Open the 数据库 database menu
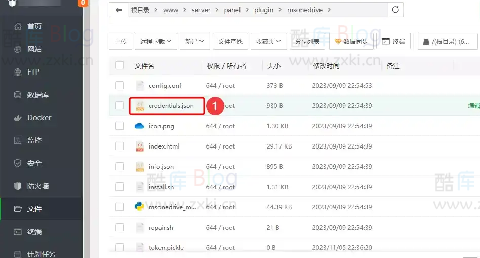Viewport: 480px width, 258px height. pos(37,95)
